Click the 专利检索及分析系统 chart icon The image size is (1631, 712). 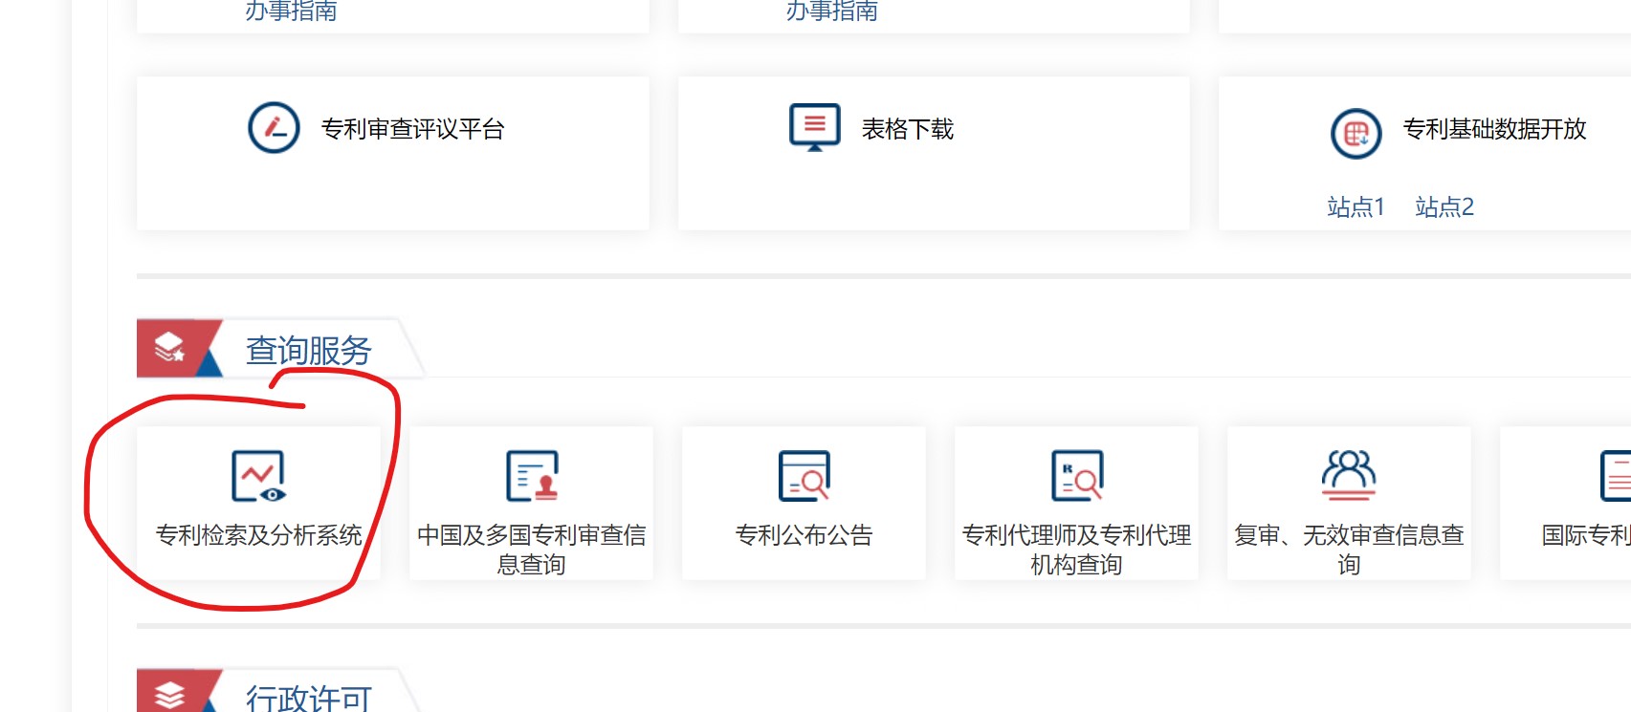click(258, 476)
